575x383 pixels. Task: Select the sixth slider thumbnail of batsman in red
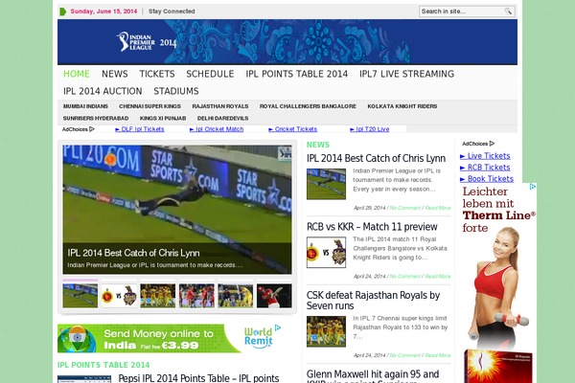(274, 296)
